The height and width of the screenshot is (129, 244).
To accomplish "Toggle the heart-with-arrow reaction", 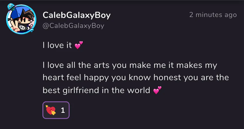I will coord(56,110).
